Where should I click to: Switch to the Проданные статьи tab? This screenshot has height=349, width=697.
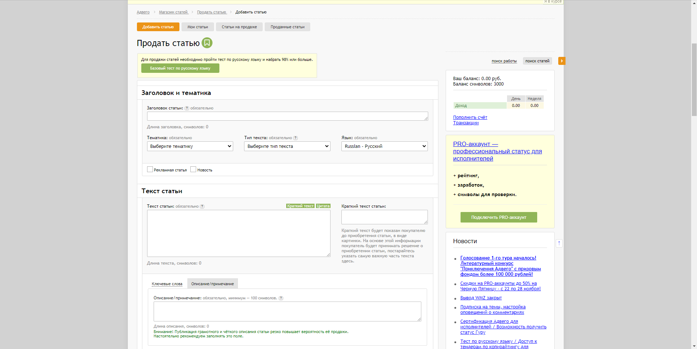pos(287,27)
